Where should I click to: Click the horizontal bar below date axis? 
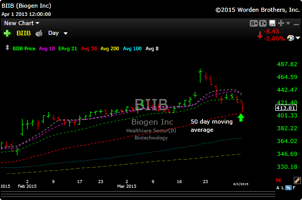pyautogui.click(x=138, y=194)
